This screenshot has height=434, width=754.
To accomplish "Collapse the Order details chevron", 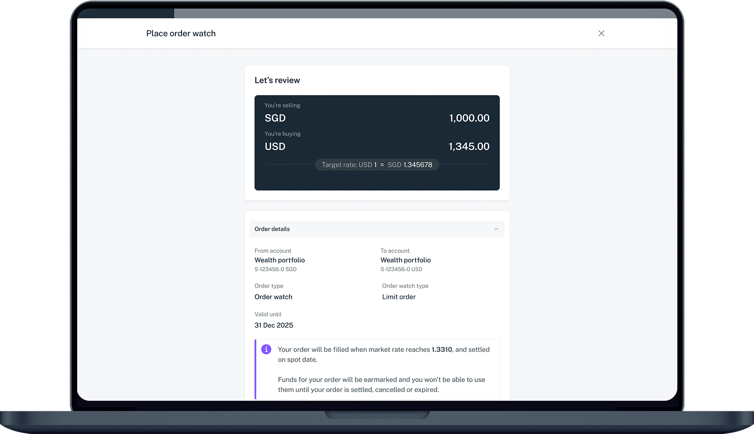I will [x=496, y=229].
